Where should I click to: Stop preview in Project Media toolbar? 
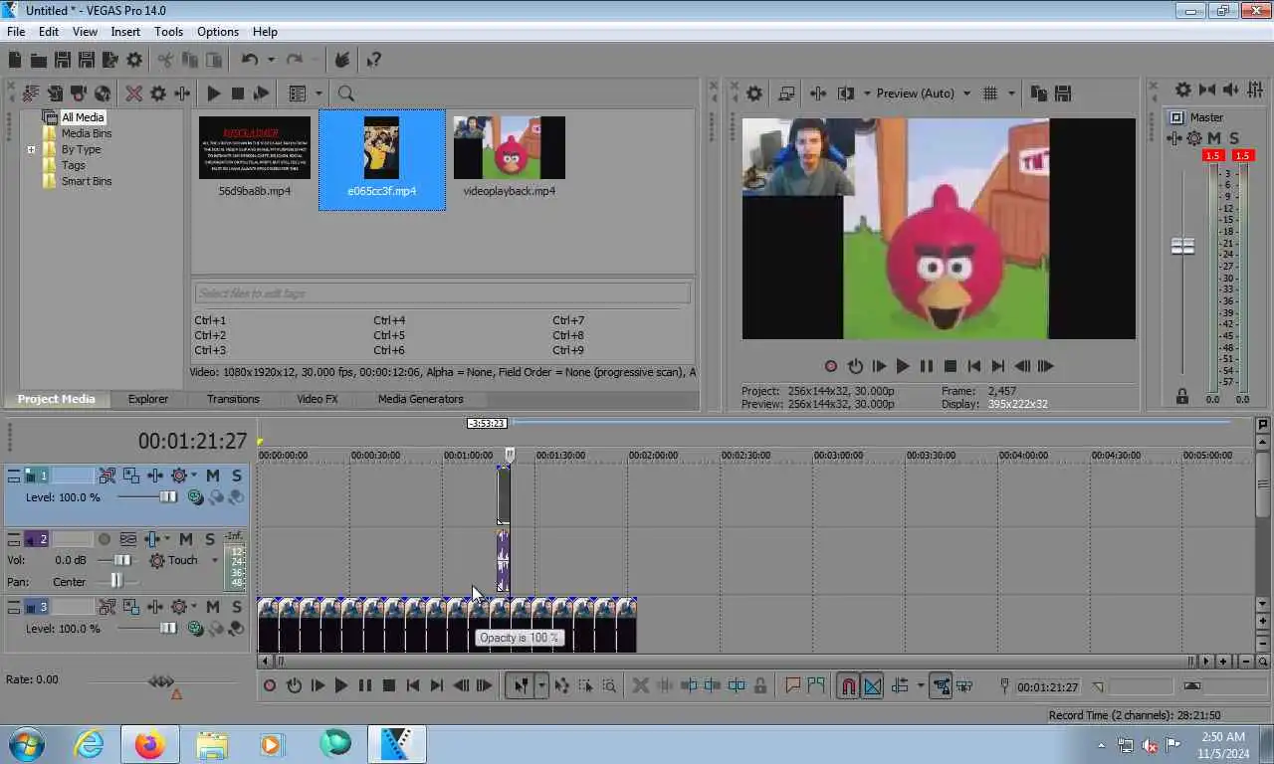[x=237, y=94]
